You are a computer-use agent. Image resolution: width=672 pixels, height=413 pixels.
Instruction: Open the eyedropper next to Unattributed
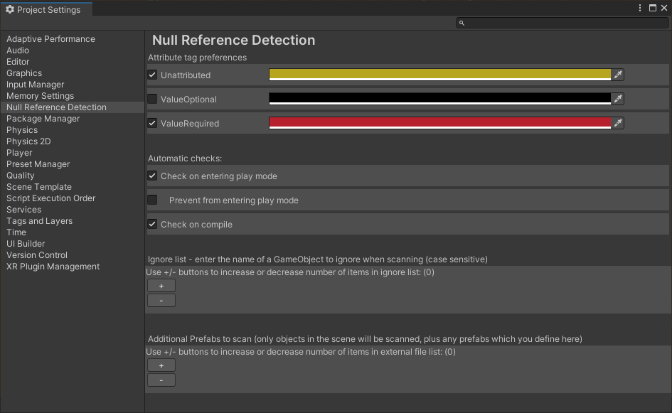[618, 75]
